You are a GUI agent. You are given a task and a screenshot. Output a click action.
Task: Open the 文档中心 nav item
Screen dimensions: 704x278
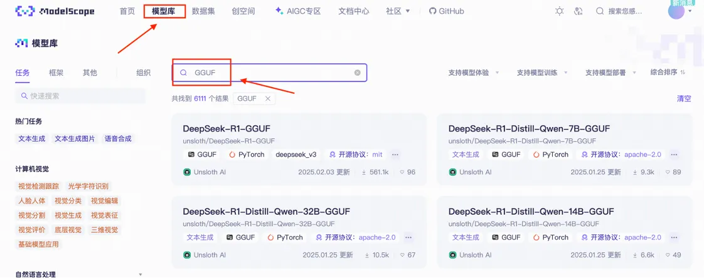(354, 11)
